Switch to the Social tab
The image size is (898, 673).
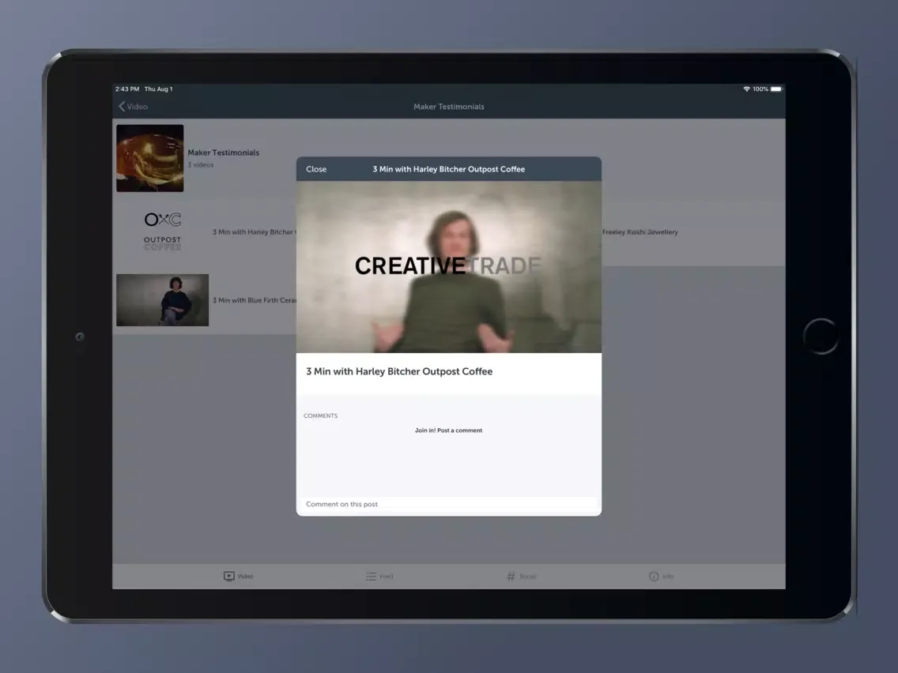[521, 577]
